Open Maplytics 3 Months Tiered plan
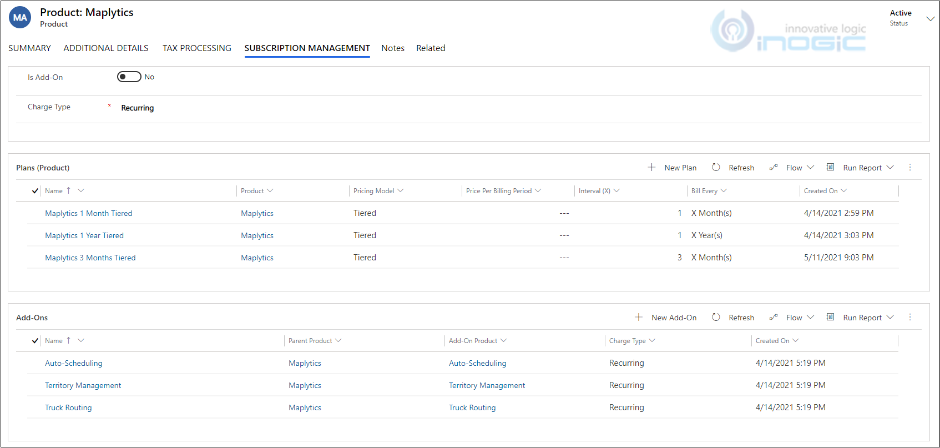Viewport: 940px width, 448px height. (90, 258)
